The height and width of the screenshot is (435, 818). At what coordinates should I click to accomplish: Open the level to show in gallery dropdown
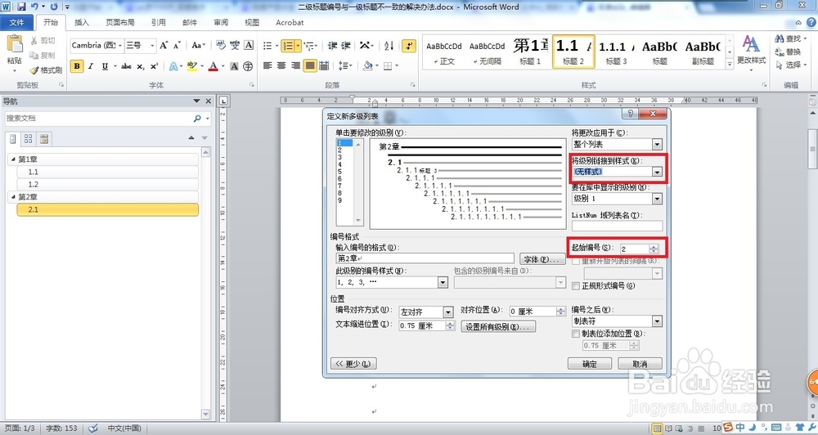point(657,199)
